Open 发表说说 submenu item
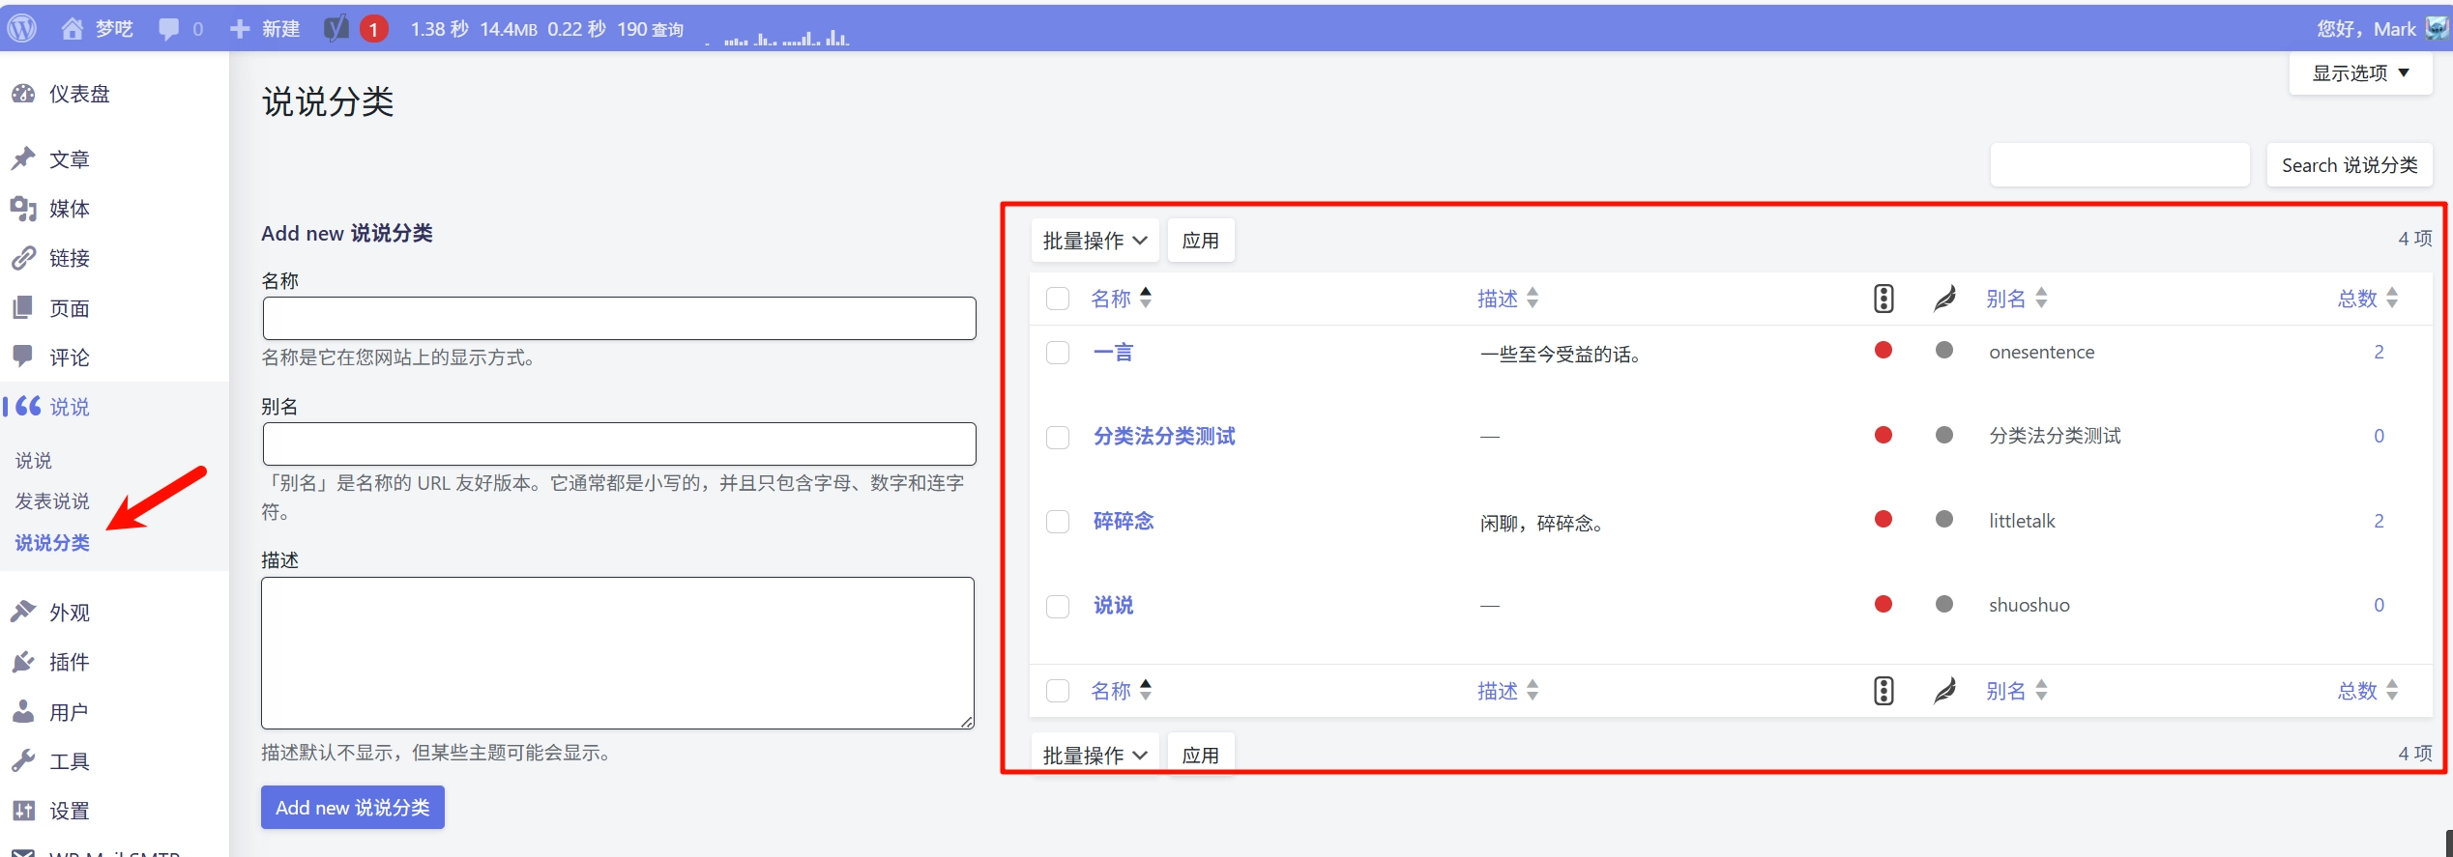Viewport: 2453px width, 857px height. coord(52,501)
